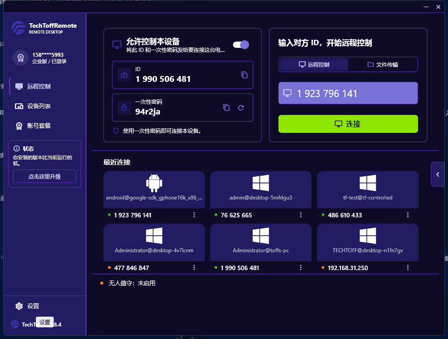Open more options for 486 610 433
This screenshot has height=339, width=448.
click(408, 215)
